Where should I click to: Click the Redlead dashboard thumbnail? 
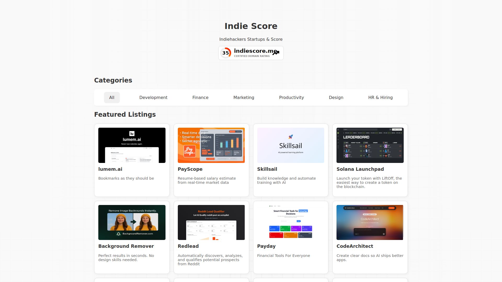pos(211,222)
